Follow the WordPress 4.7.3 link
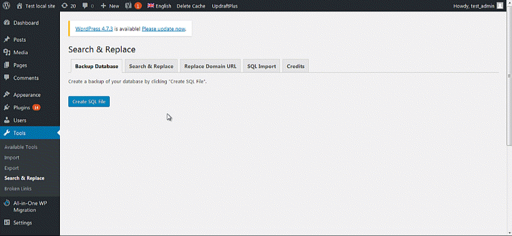 (x=94, y=29)
